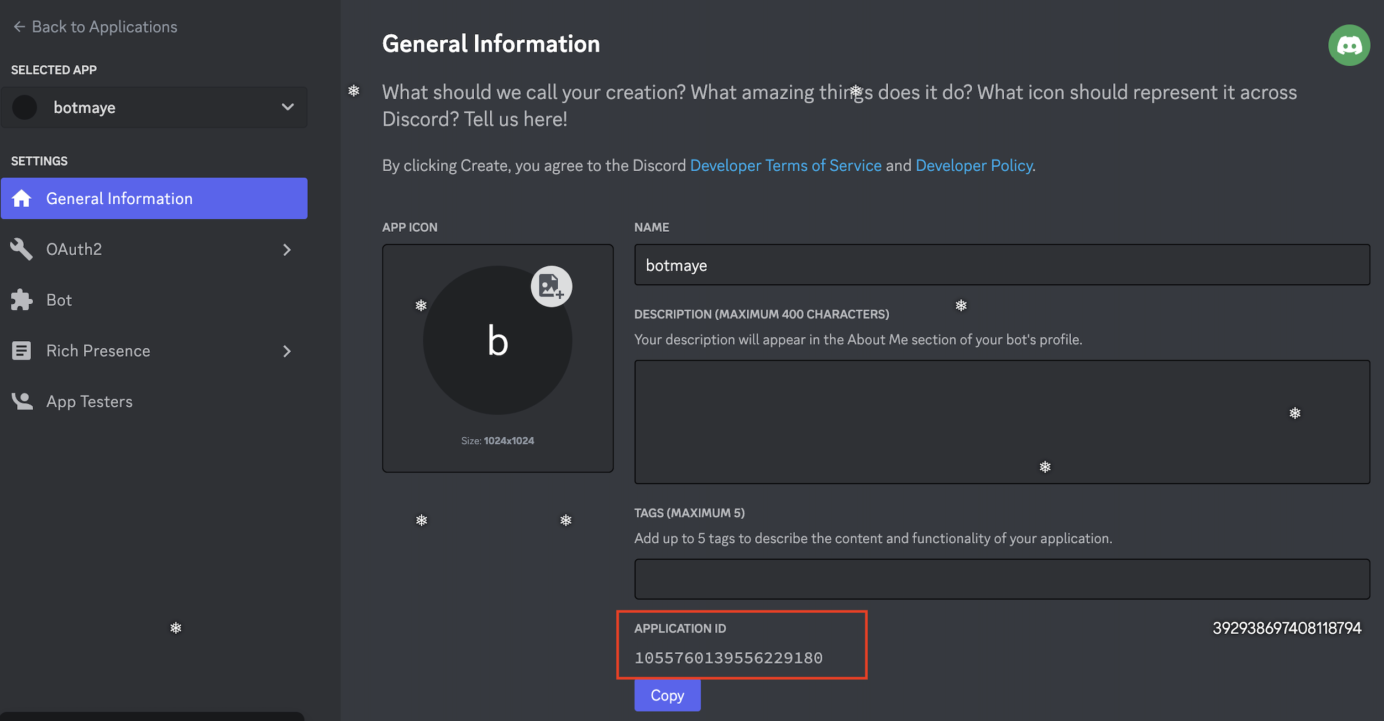Click the green Discord logo avatar

click(x=1349, y=45)
